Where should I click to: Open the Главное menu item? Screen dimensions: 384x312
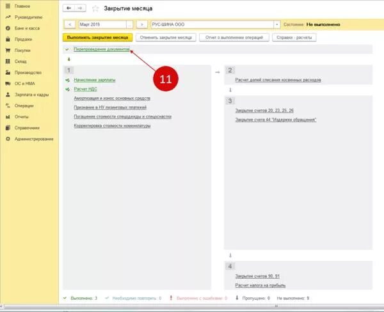(x=22, y=6)
